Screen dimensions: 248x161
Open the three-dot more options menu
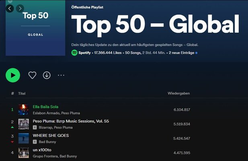pos(61,75)
